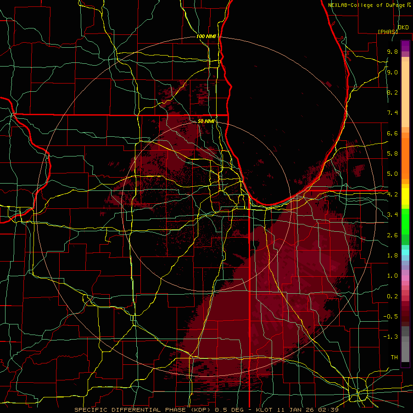Click the purple swatch atop the color bar
Screen dimensions: 413x413
(x=405, y=46)
